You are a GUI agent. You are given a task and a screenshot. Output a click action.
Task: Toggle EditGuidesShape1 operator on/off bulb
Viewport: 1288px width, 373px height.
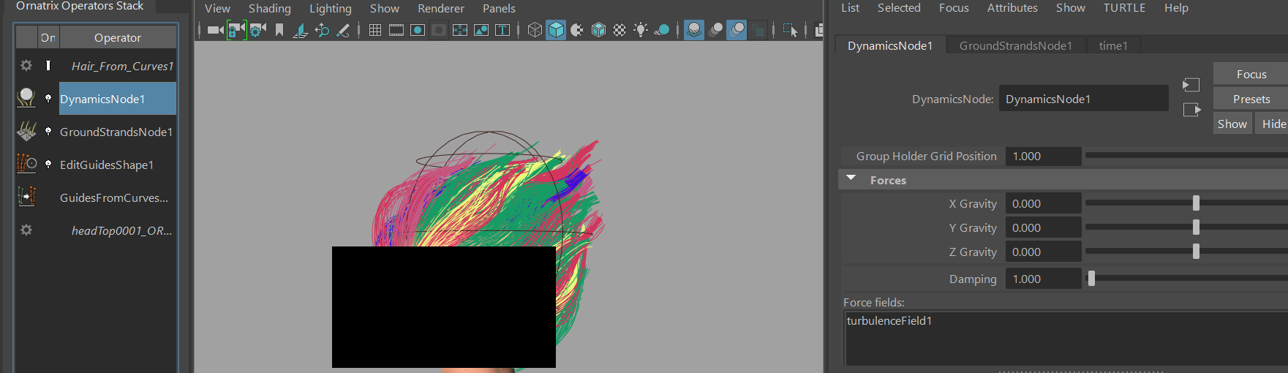[48, 165]
